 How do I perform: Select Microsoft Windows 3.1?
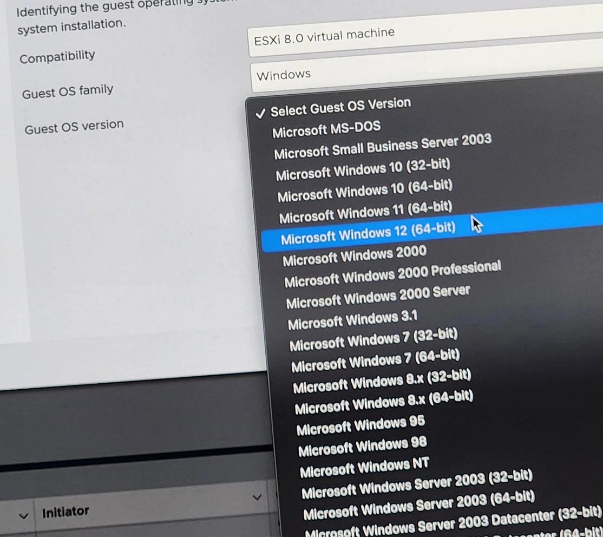click(x=352, y=320)
